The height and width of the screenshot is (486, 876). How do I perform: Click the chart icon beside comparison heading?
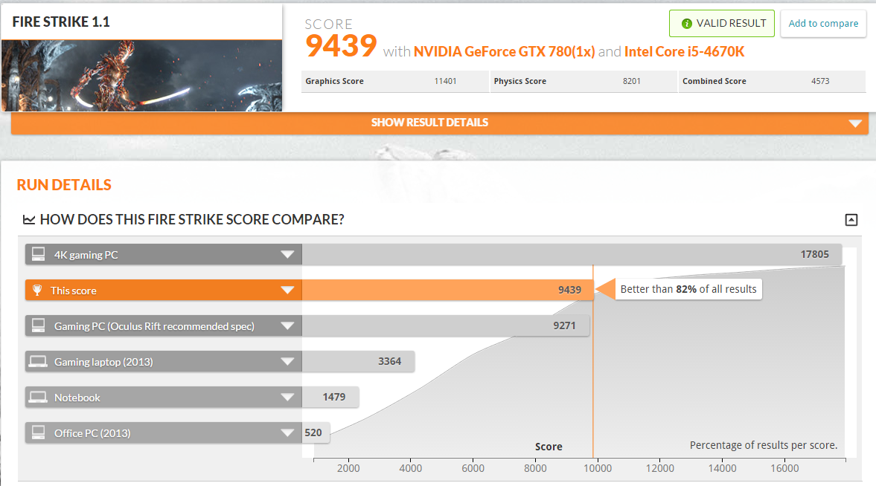coord(28,219)
